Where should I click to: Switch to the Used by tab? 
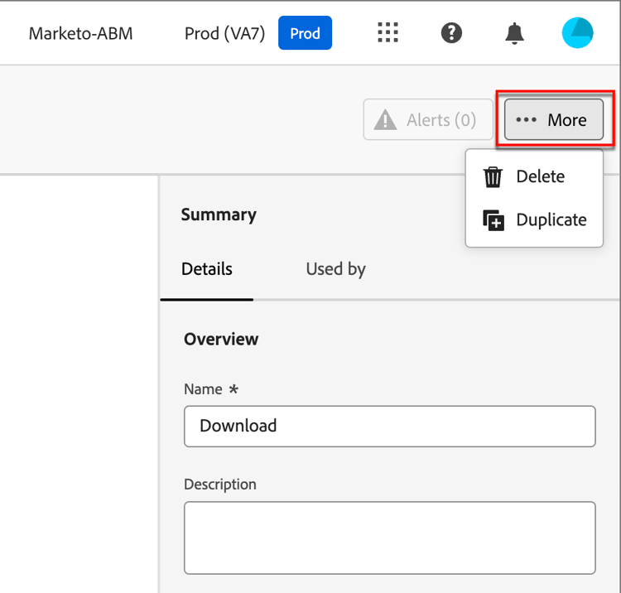click(336, 269)
